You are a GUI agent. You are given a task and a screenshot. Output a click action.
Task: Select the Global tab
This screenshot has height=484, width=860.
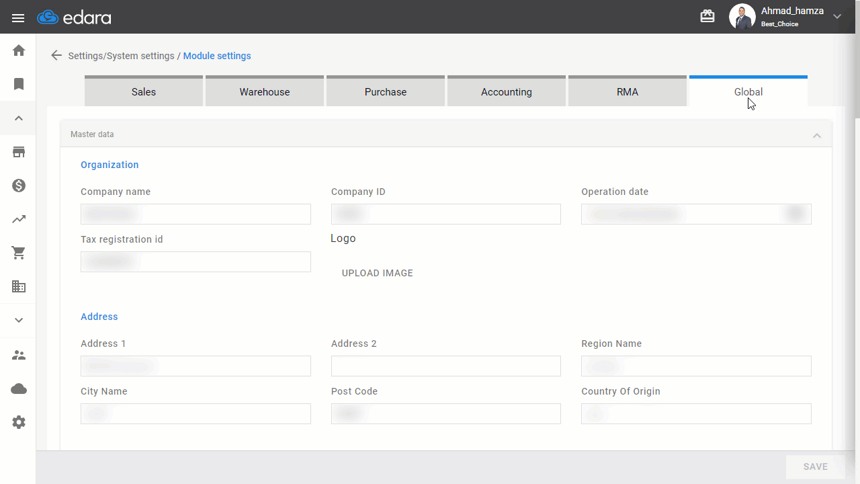click(748, 91)
